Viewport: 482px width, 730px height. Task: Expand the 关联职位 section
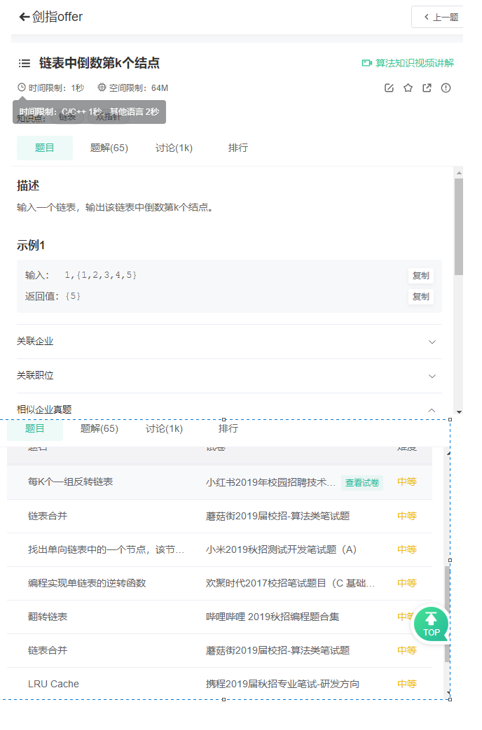pyautogui.click(x=229, y=376)
